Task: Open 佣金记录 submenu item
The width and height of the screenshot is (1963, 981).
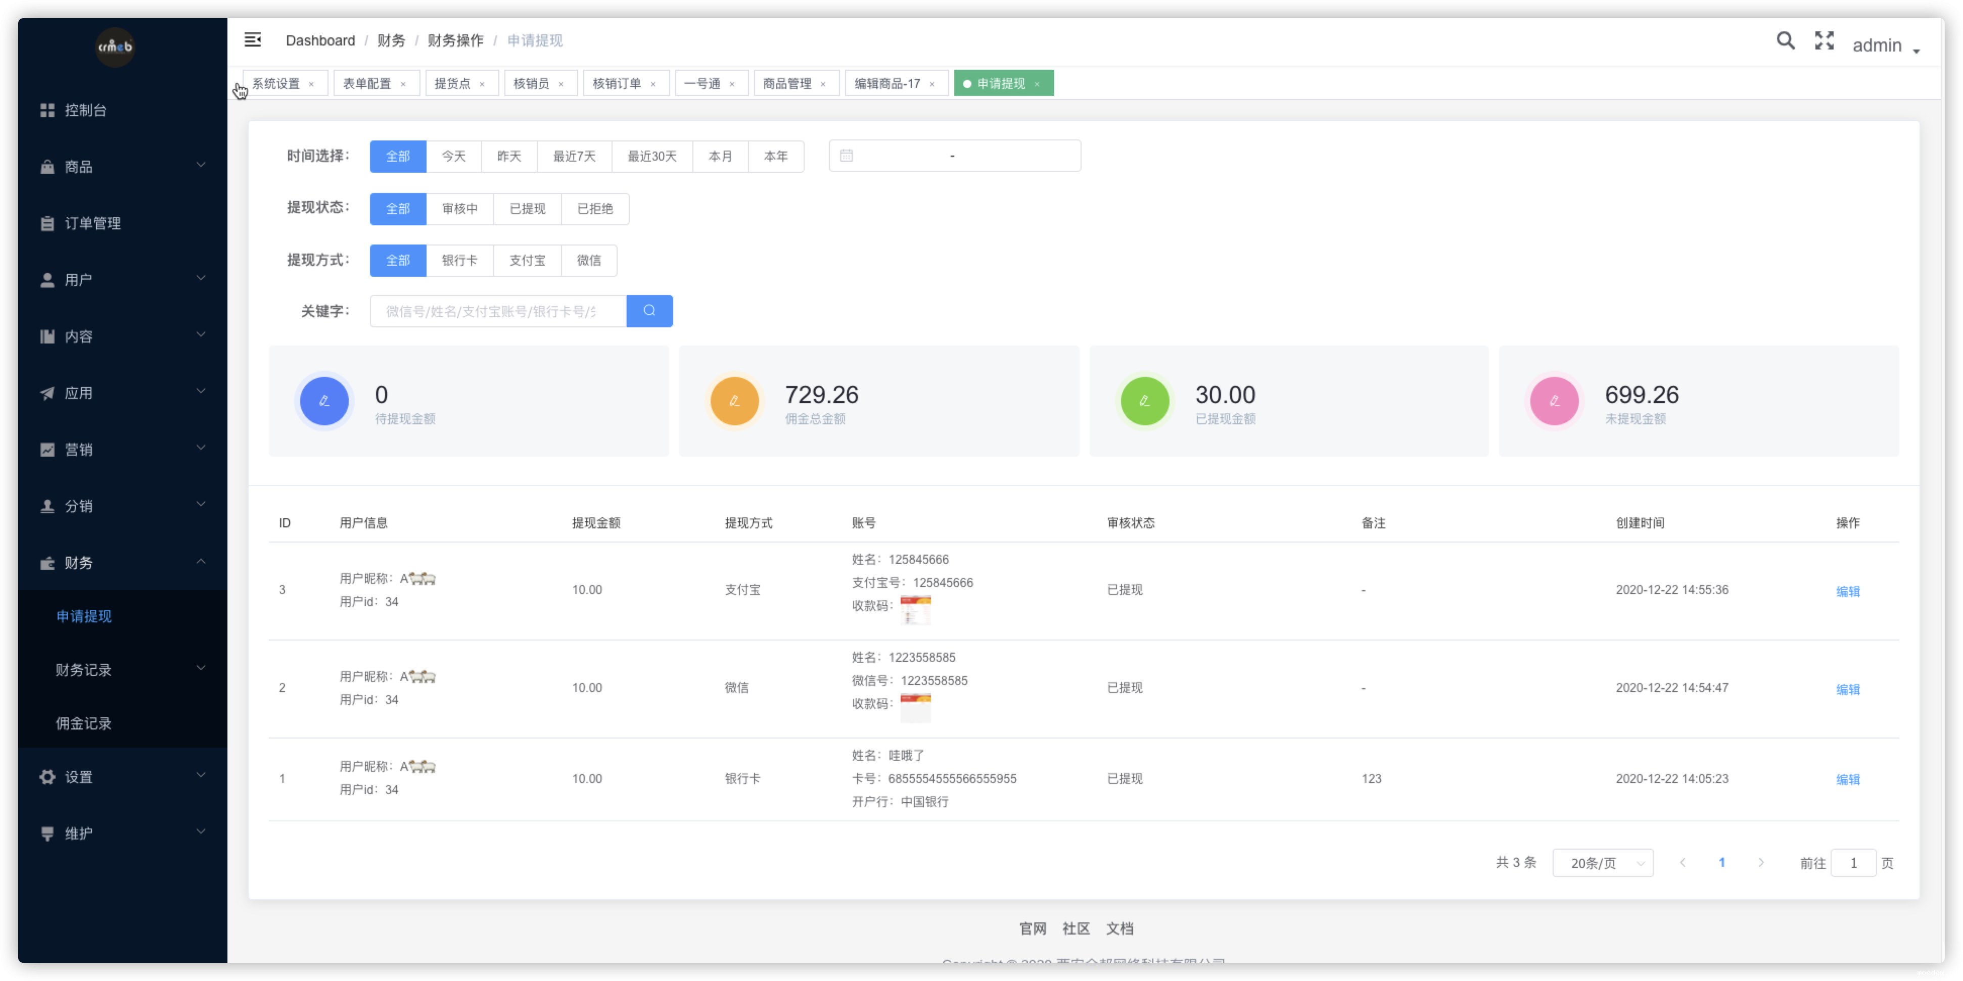Action: click(84, 723)
